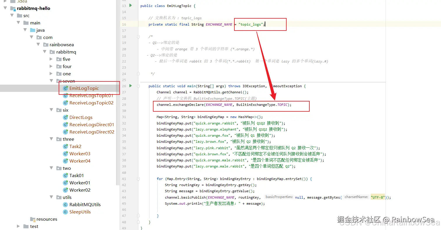Run main method via gutter arrow line 26
This screenshot has width=441, height=230.
coord(130,86)
